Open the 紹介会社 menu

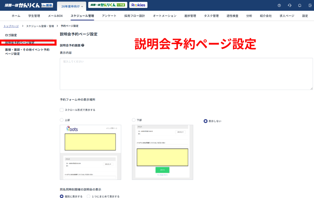266,16
